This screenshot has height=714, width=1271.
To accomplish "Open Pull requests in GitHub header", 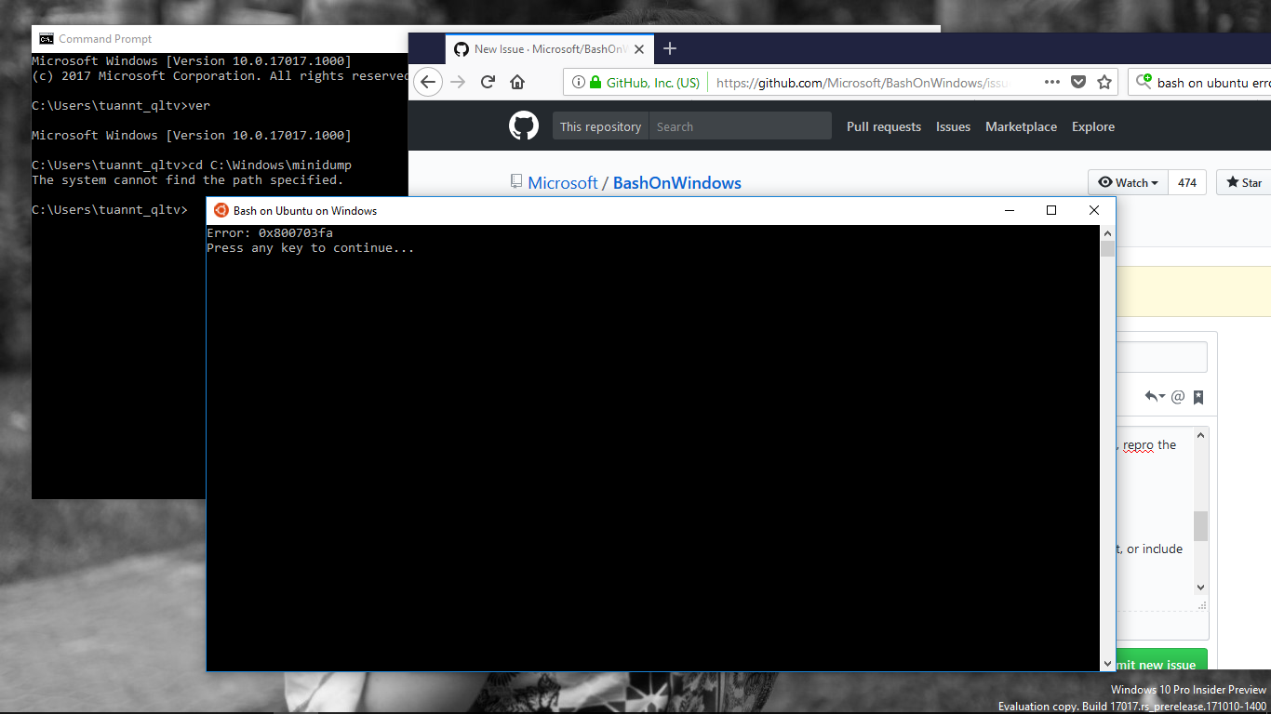I will (x=884, y=126).
